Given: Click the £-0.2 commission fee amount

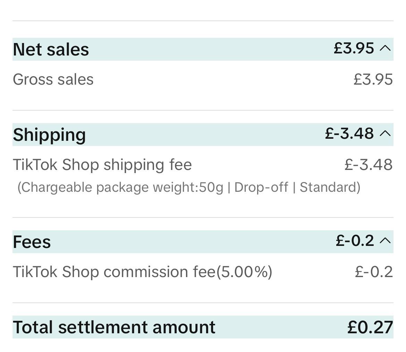Looking at the screenshot, I should (375, 272).
